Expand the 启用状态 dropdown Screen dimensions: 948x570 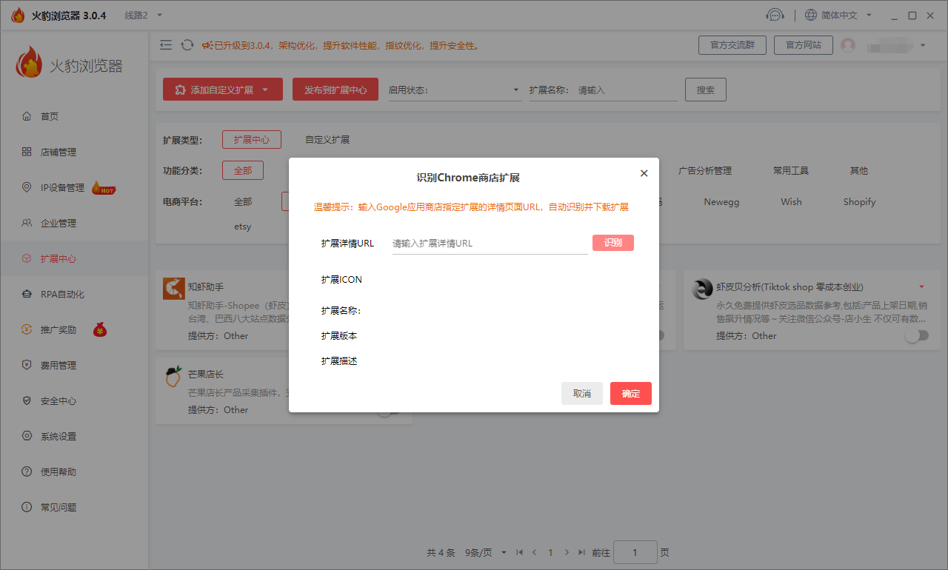[455, 90]
